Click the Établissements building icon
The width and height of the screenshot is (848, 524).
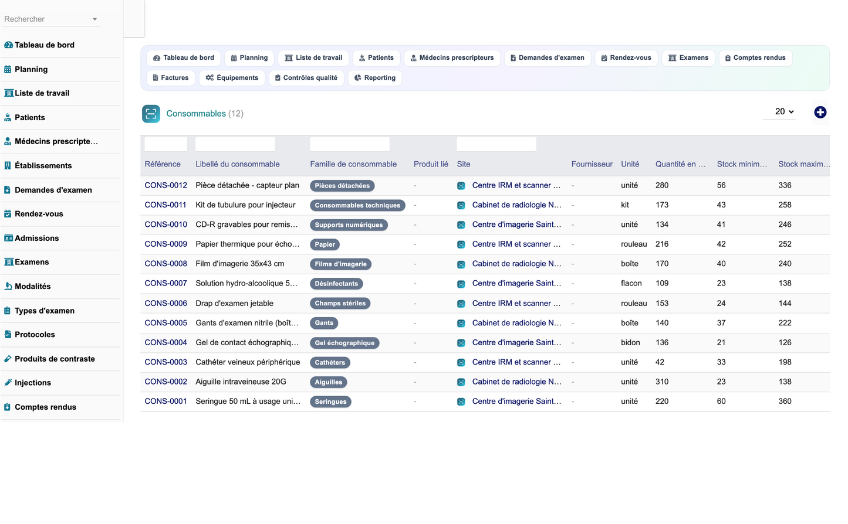tap(8, 166)
